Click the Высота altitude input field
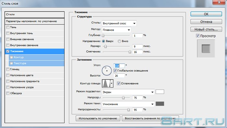The image size is (227, 128). [x=119, y=75]
